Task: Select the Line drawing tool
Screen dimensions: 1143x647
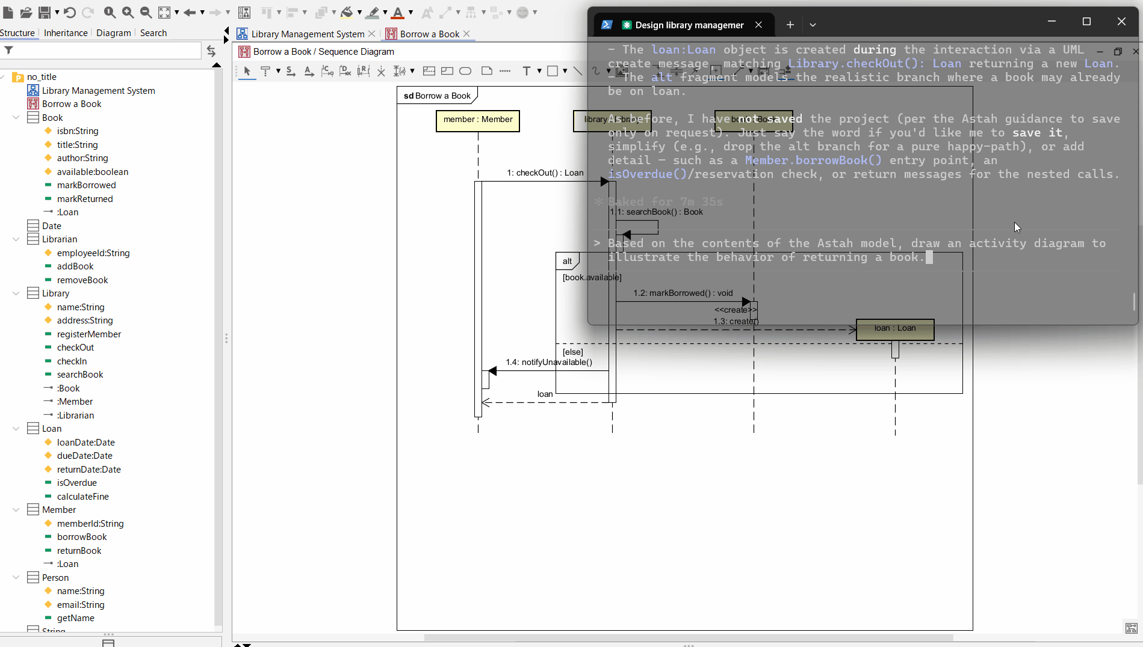Action: [x=578, y=71]
